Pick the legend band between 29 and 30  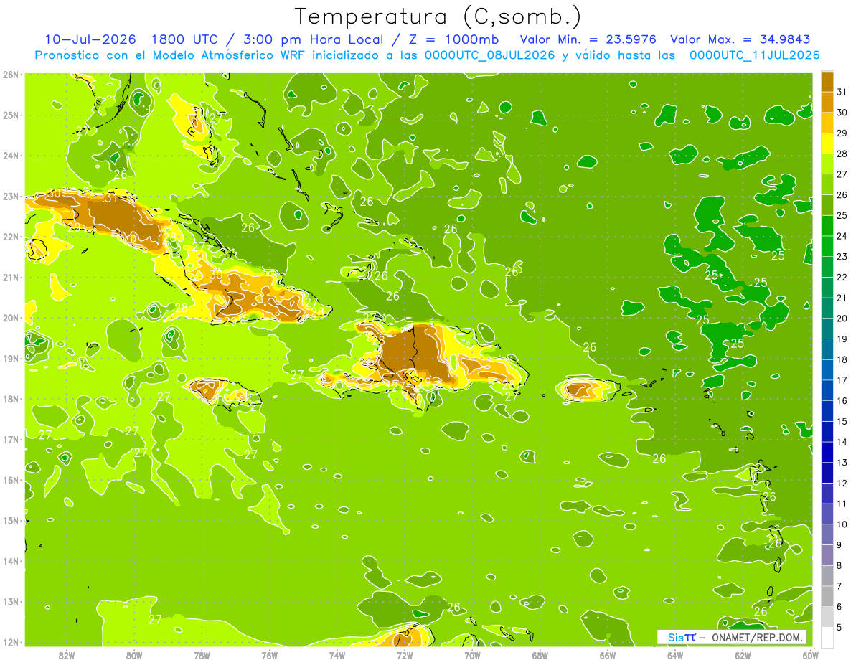coord(828,123)
